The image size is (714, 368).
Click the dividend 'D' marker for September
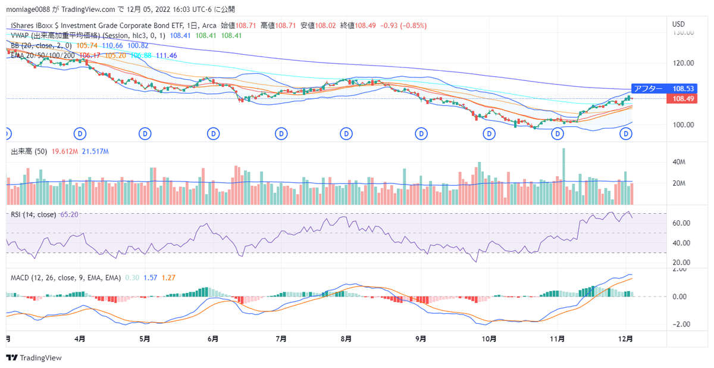(x=421, y=133)
